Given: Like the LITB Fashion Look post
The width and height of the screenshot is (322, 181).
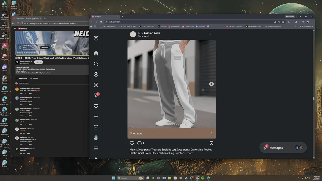Looking at the screenshot, I should coord(132,143).
